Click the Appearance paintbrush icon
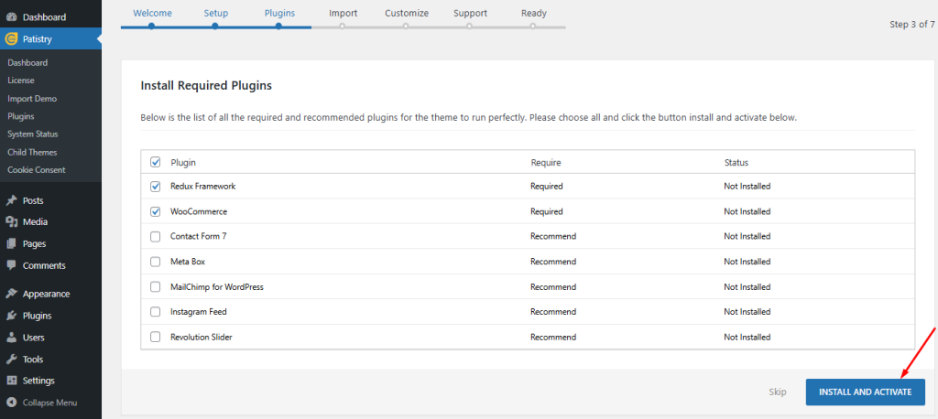 pos(11,294)
